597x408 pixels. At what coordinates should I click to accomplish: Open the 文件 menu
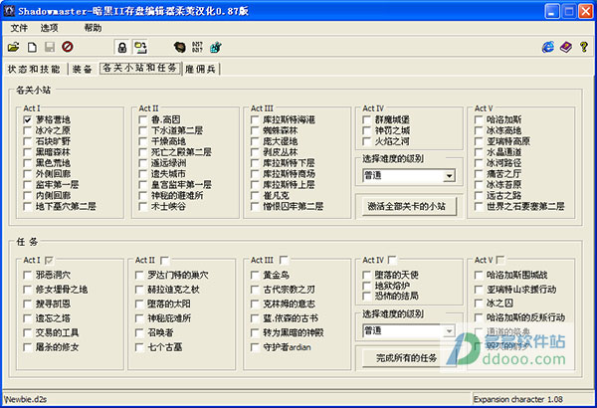[x=19, y=28]
